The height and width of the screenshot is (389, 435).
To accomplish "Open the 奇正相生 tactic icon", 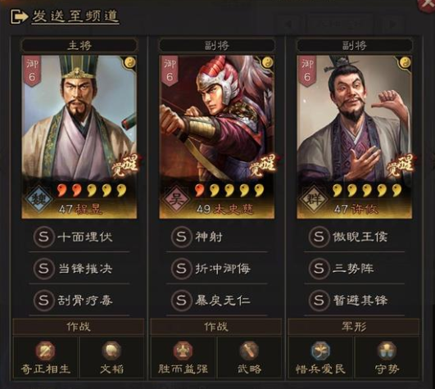I will (x=45, y=351).
